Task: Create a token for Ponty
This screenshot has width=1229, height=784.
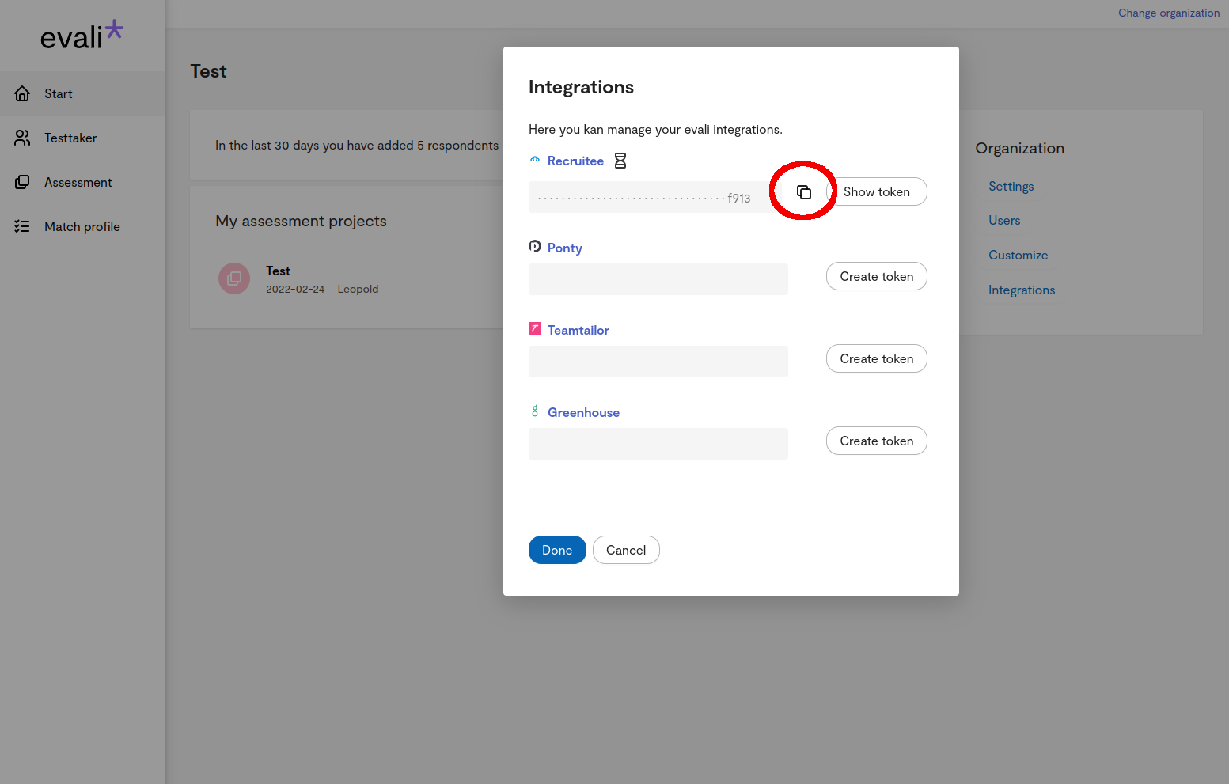Action: click(876, 276)
